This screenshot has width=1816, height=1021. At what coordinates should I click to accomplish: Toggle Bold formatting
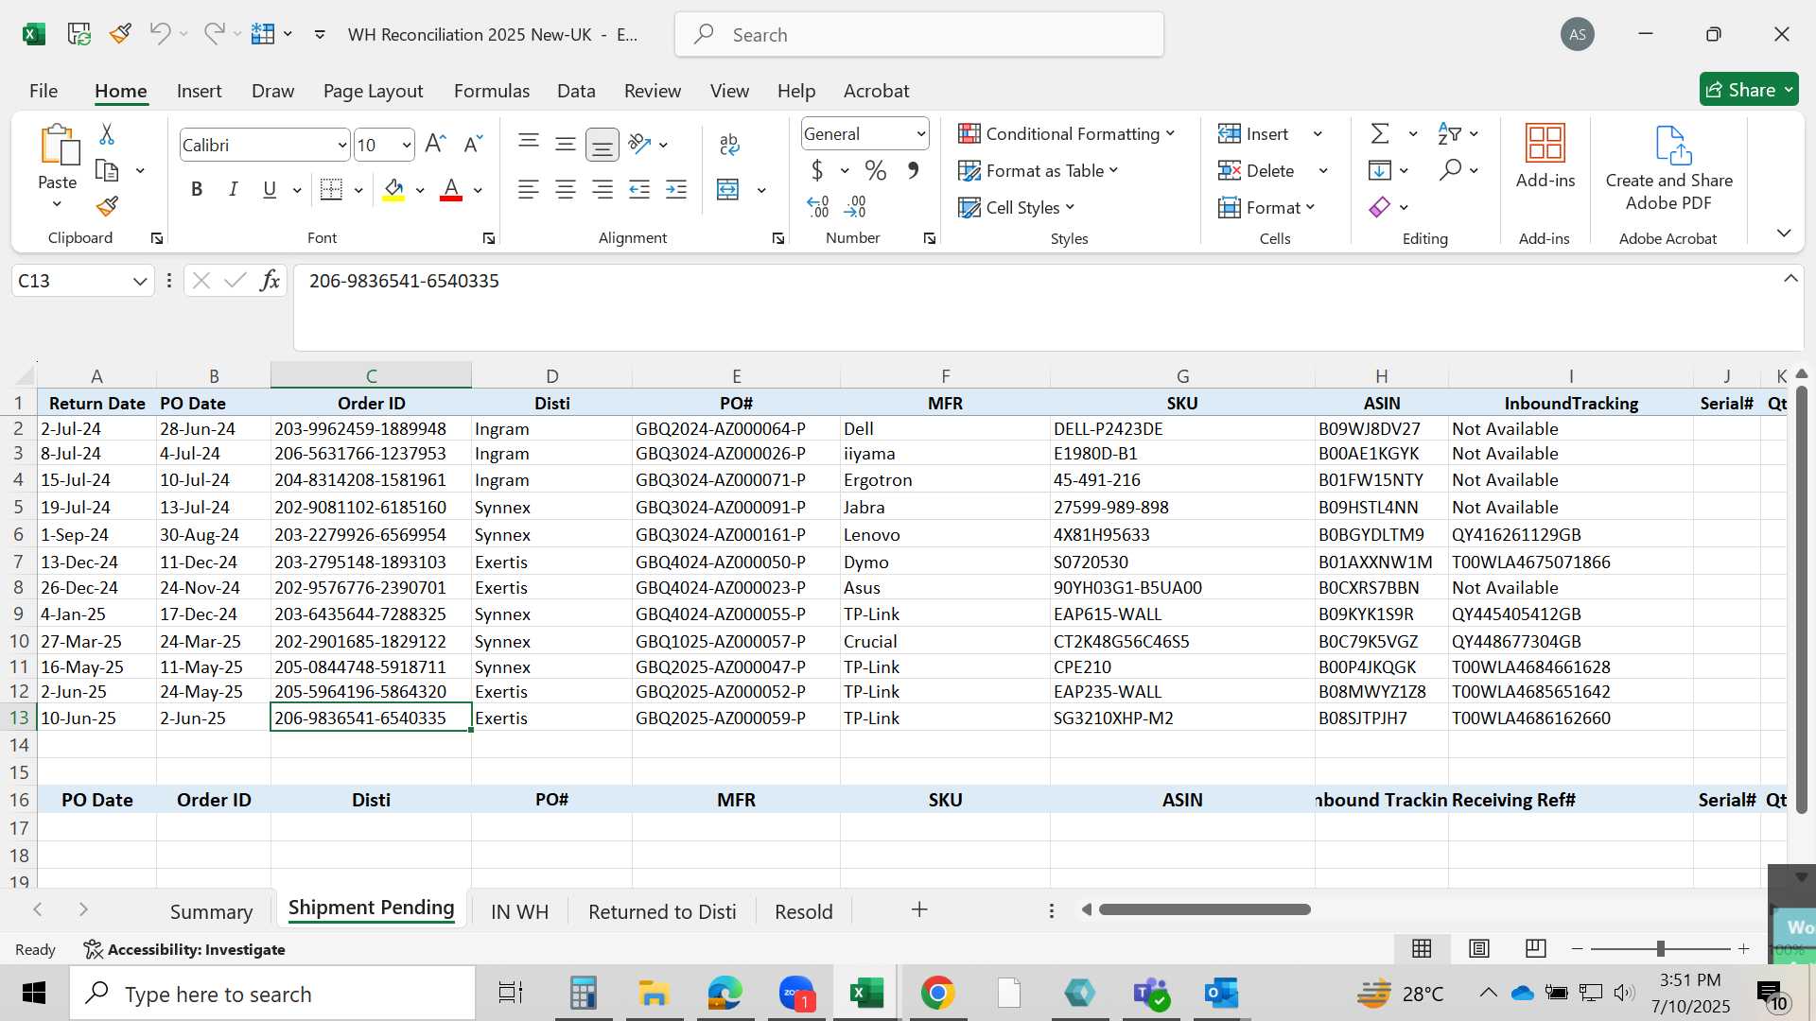197,190
